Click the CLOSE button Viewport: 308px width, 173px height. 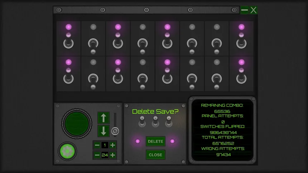click(155, 155)
